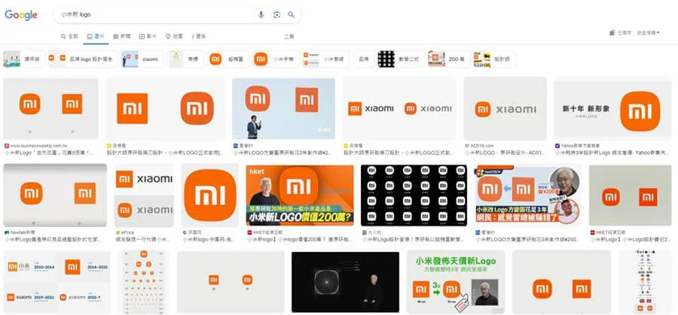Image resolution: width=678 pixels, height=315 pixels.
Task: Open bottom-row rounded and square Mi logos image
Action: [x=561, y=282]
